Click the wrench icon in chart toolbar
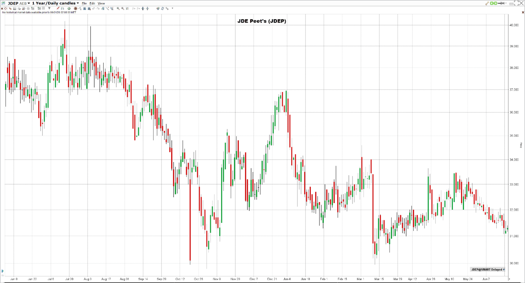 point(167,8)
